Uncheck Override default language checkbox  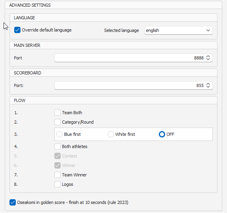[17, 30]
